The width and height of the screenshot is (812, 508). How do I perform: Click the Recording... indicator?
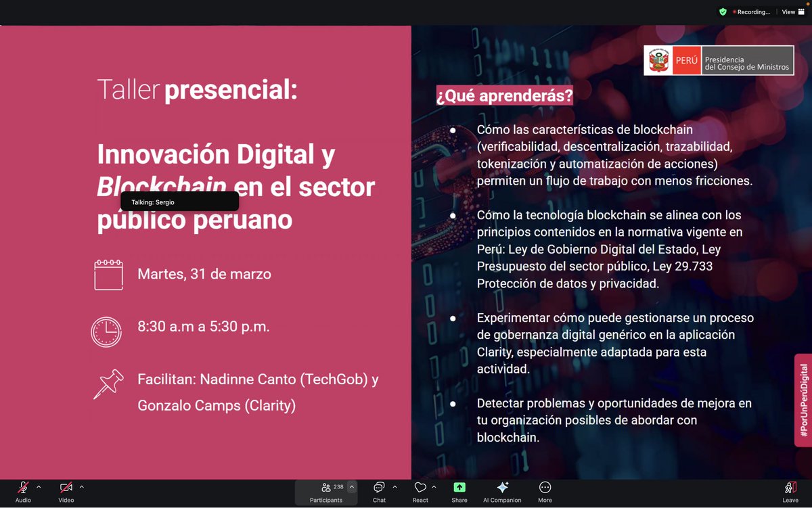[751, 12]
